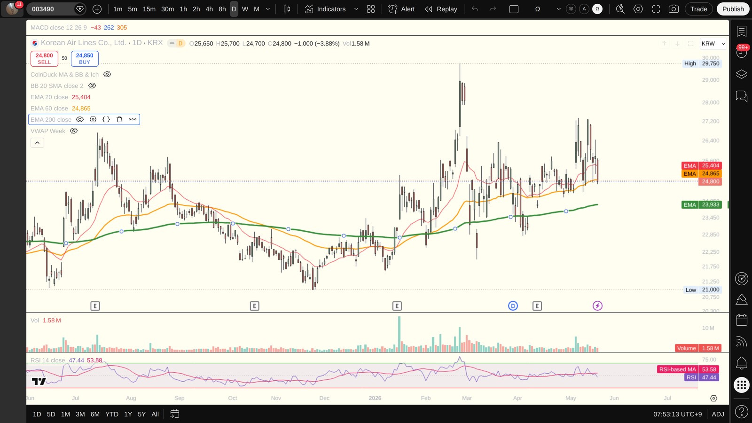Switch to weekly W timeframe
Image resolution: width=752 pixels, height=423 pixels.
click(x=245, y=9)
